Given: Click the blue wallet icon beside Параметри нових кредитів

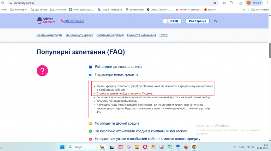Looking at the screenshot, I should (90, 75).
